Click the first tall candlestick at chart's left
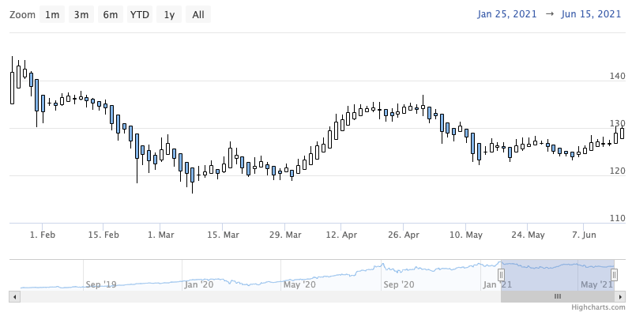The image size is (632, 316). (12, 87)
